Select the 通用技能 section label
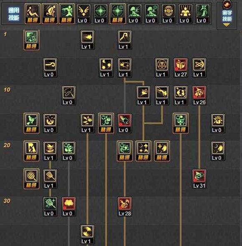The height and width of the screenshot is (246, 242). click(x=14, y=14)
